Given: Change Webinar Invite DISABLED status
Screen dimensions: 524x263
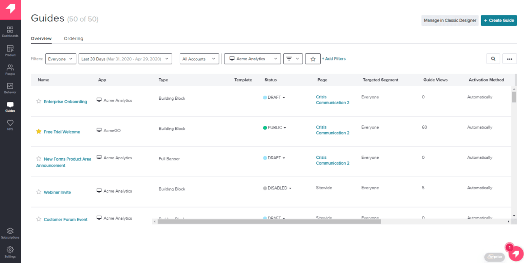Looking at the screenshot, I should [x=277, y=188].
